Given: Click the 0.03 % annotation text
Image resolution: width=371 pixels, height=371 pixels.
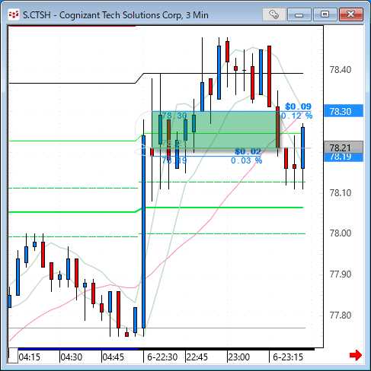Looking at the screenshot, I should click(246, 160).
